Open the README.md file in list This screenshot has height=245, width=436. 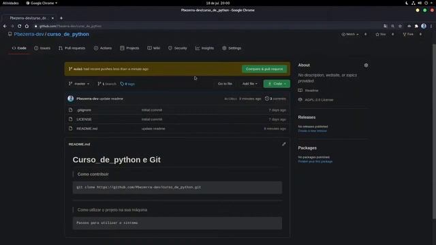click(x=87, y=129)
